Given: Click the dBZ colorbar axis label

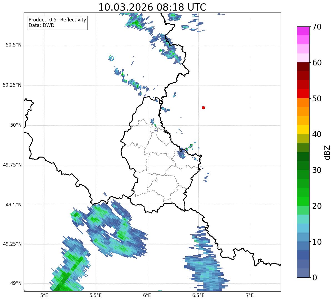Looking at the screenshot, I should pyautogui.click(x=327, y=152).
